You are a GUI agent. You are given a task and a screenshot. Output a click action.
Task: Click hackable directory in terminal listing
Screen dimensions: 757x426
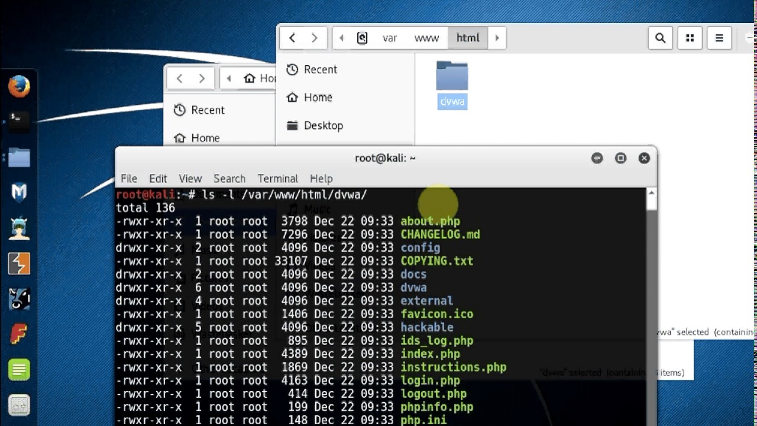426,327
